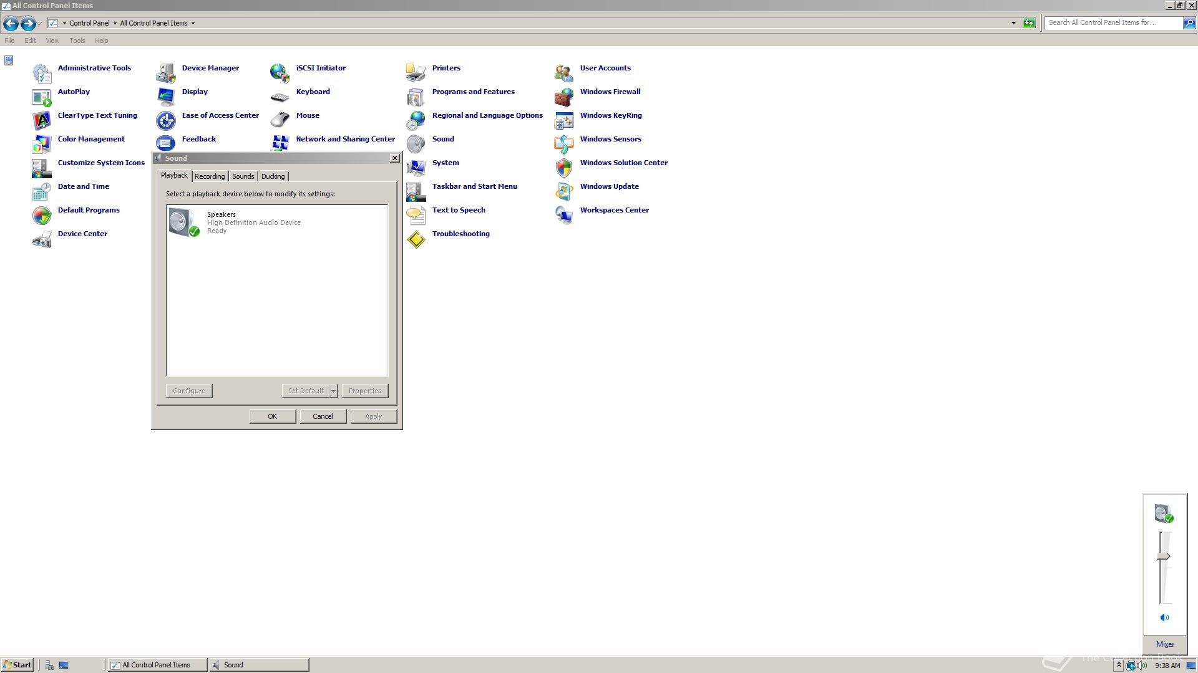
Task: Open Windows KeyRing icon
Action: [x=564, y=121]
